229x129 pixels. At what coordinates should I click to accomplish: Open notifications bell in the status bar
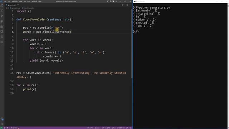[130, 128]
